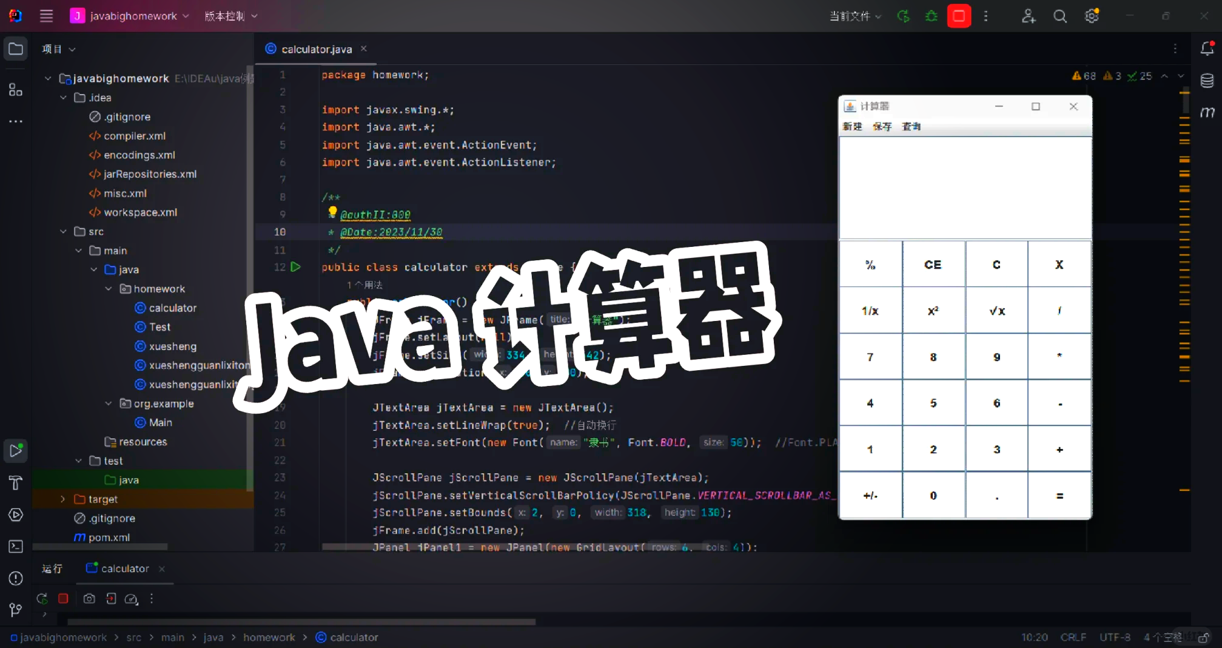Collapse the homework package
Viewport: 1222px width, 648px height.
109,289
